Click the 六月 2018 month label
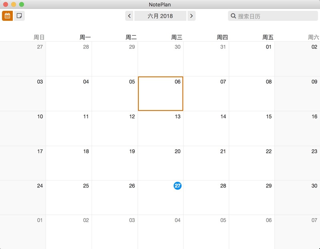 click(x=160, y=16)
